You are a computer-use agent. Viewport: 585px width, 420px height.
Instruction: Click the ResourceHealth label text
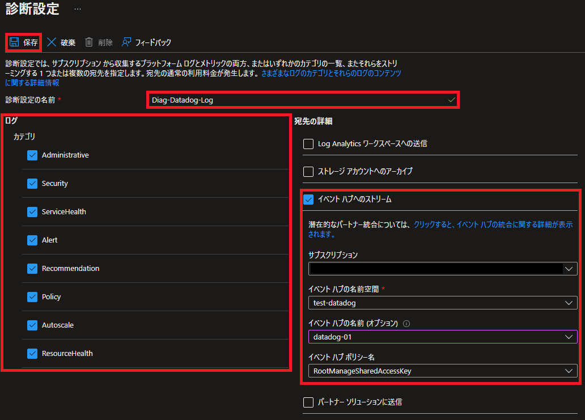(x=67, y=354)
